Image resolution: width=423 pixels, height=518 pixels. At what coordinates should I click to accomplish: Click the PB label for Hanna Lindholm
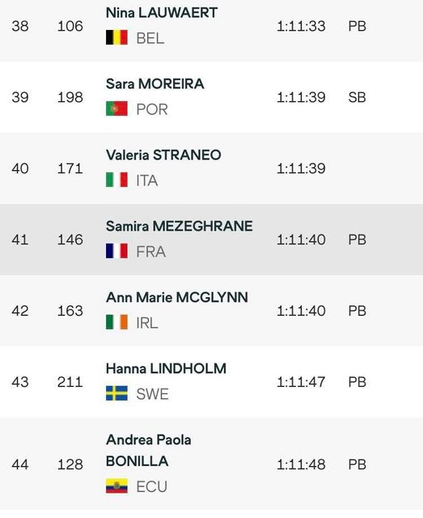coord(357,382)
